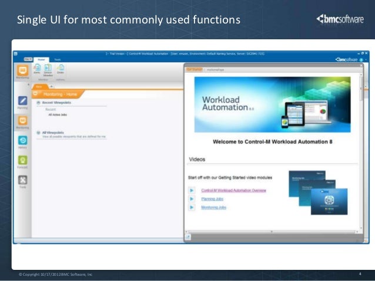Close the welcome panel with X
The height and width of the screenshot is (281, 375).
[361, 66]
